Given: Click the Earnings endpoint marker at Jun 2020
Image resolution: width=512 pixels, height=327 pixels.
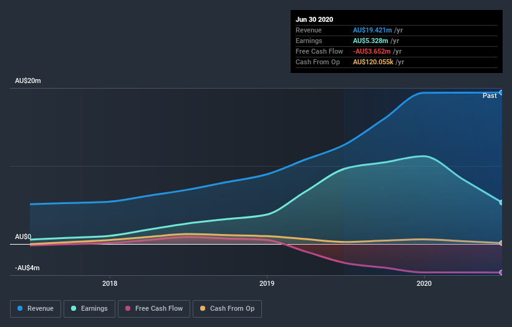Looking at the screenshot, I should point(501,203).
